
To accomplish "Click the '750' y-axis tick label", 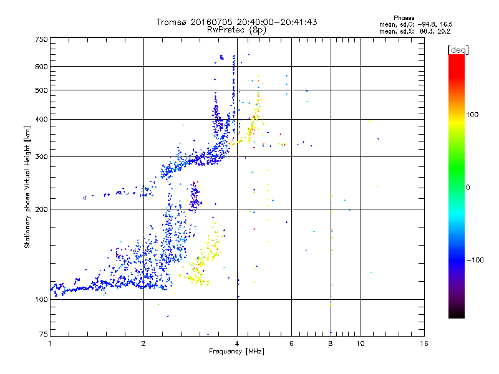I will click(41, 39).
